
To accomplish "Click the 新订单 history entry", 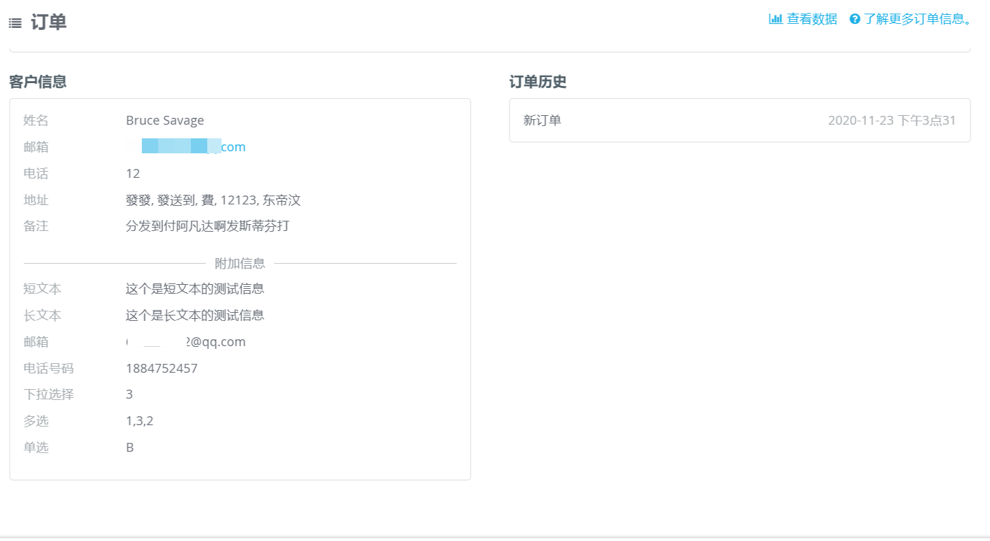I will pos(543,121).
